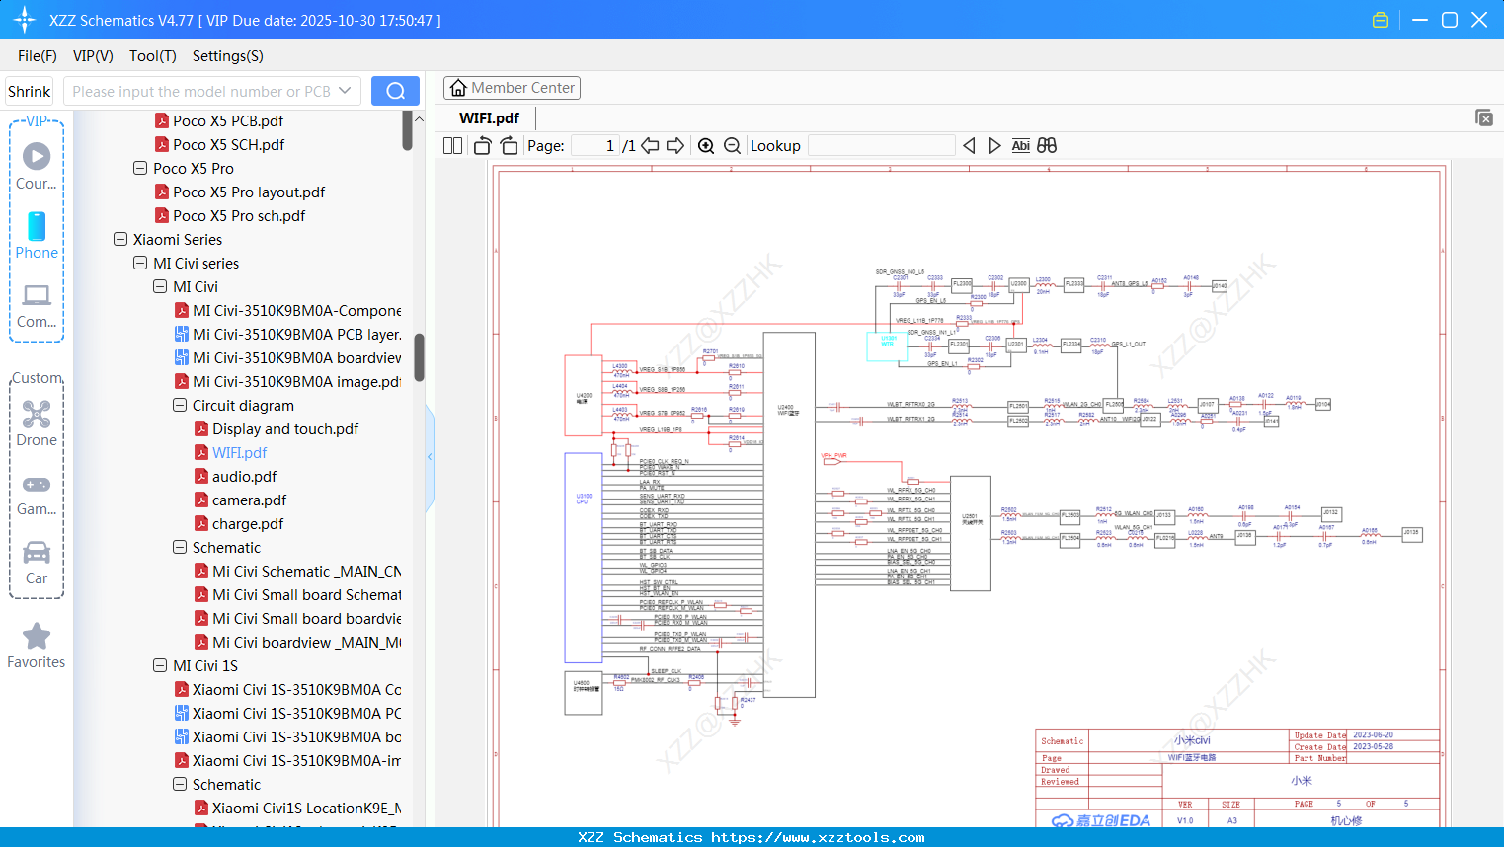Zoom out of the schematic
1504x847 pixels.
point(732,146)
